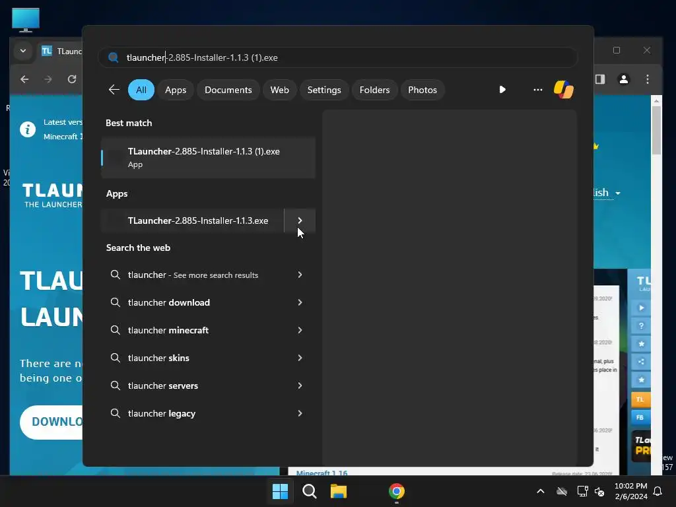Click the TLauncher logo on webpage
The height and width of the screenshot is (507, 676).
click(52, 195)
